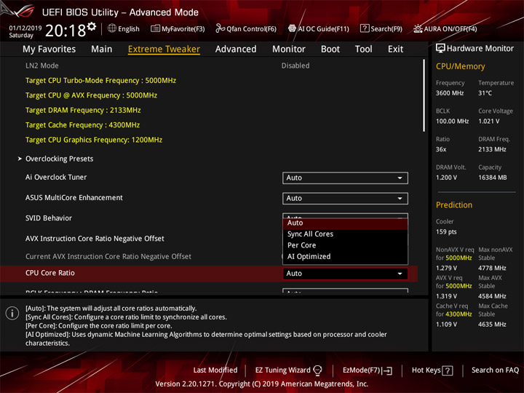Click Target CPU @ AVX Frequency text
The image size is (524, 393).
pyautogui.click(x=91, y=95)
